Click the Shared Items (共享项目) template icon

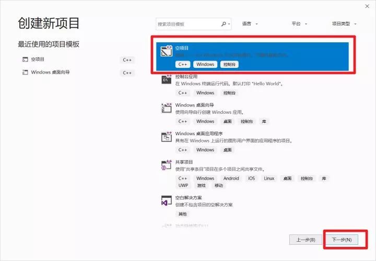pyautogui.click(x=167, y=165)
